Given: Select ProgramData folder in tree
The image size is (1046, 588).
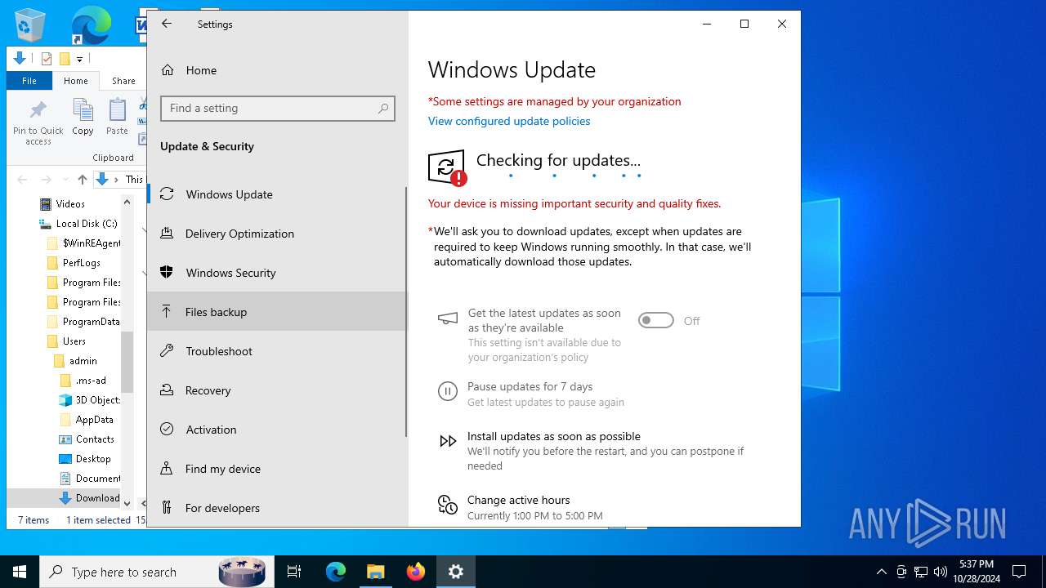Looking at the screenshot, I should pyautogui.click(x=83, y=322).
